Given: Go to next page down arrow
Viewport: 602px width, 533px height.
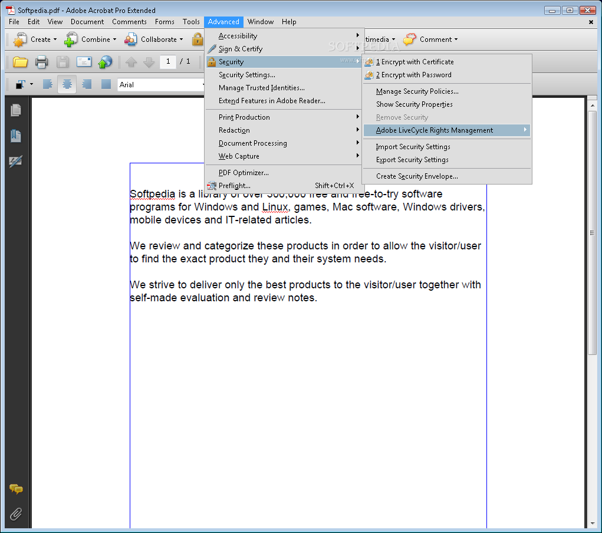Looking at the screenshot, I should click(149, 62).
